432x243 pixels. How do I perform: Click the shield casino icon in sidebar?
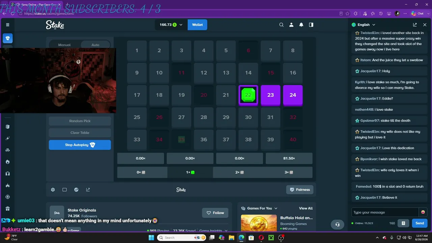tap(8, 38)
